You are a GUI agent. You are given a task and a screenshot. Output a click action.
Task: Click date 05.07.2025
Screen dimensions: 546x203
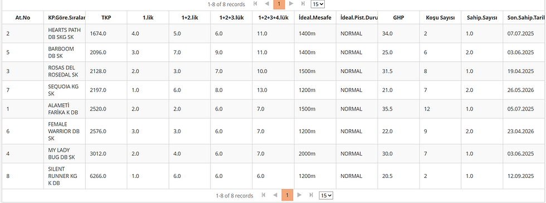[520, 109]
